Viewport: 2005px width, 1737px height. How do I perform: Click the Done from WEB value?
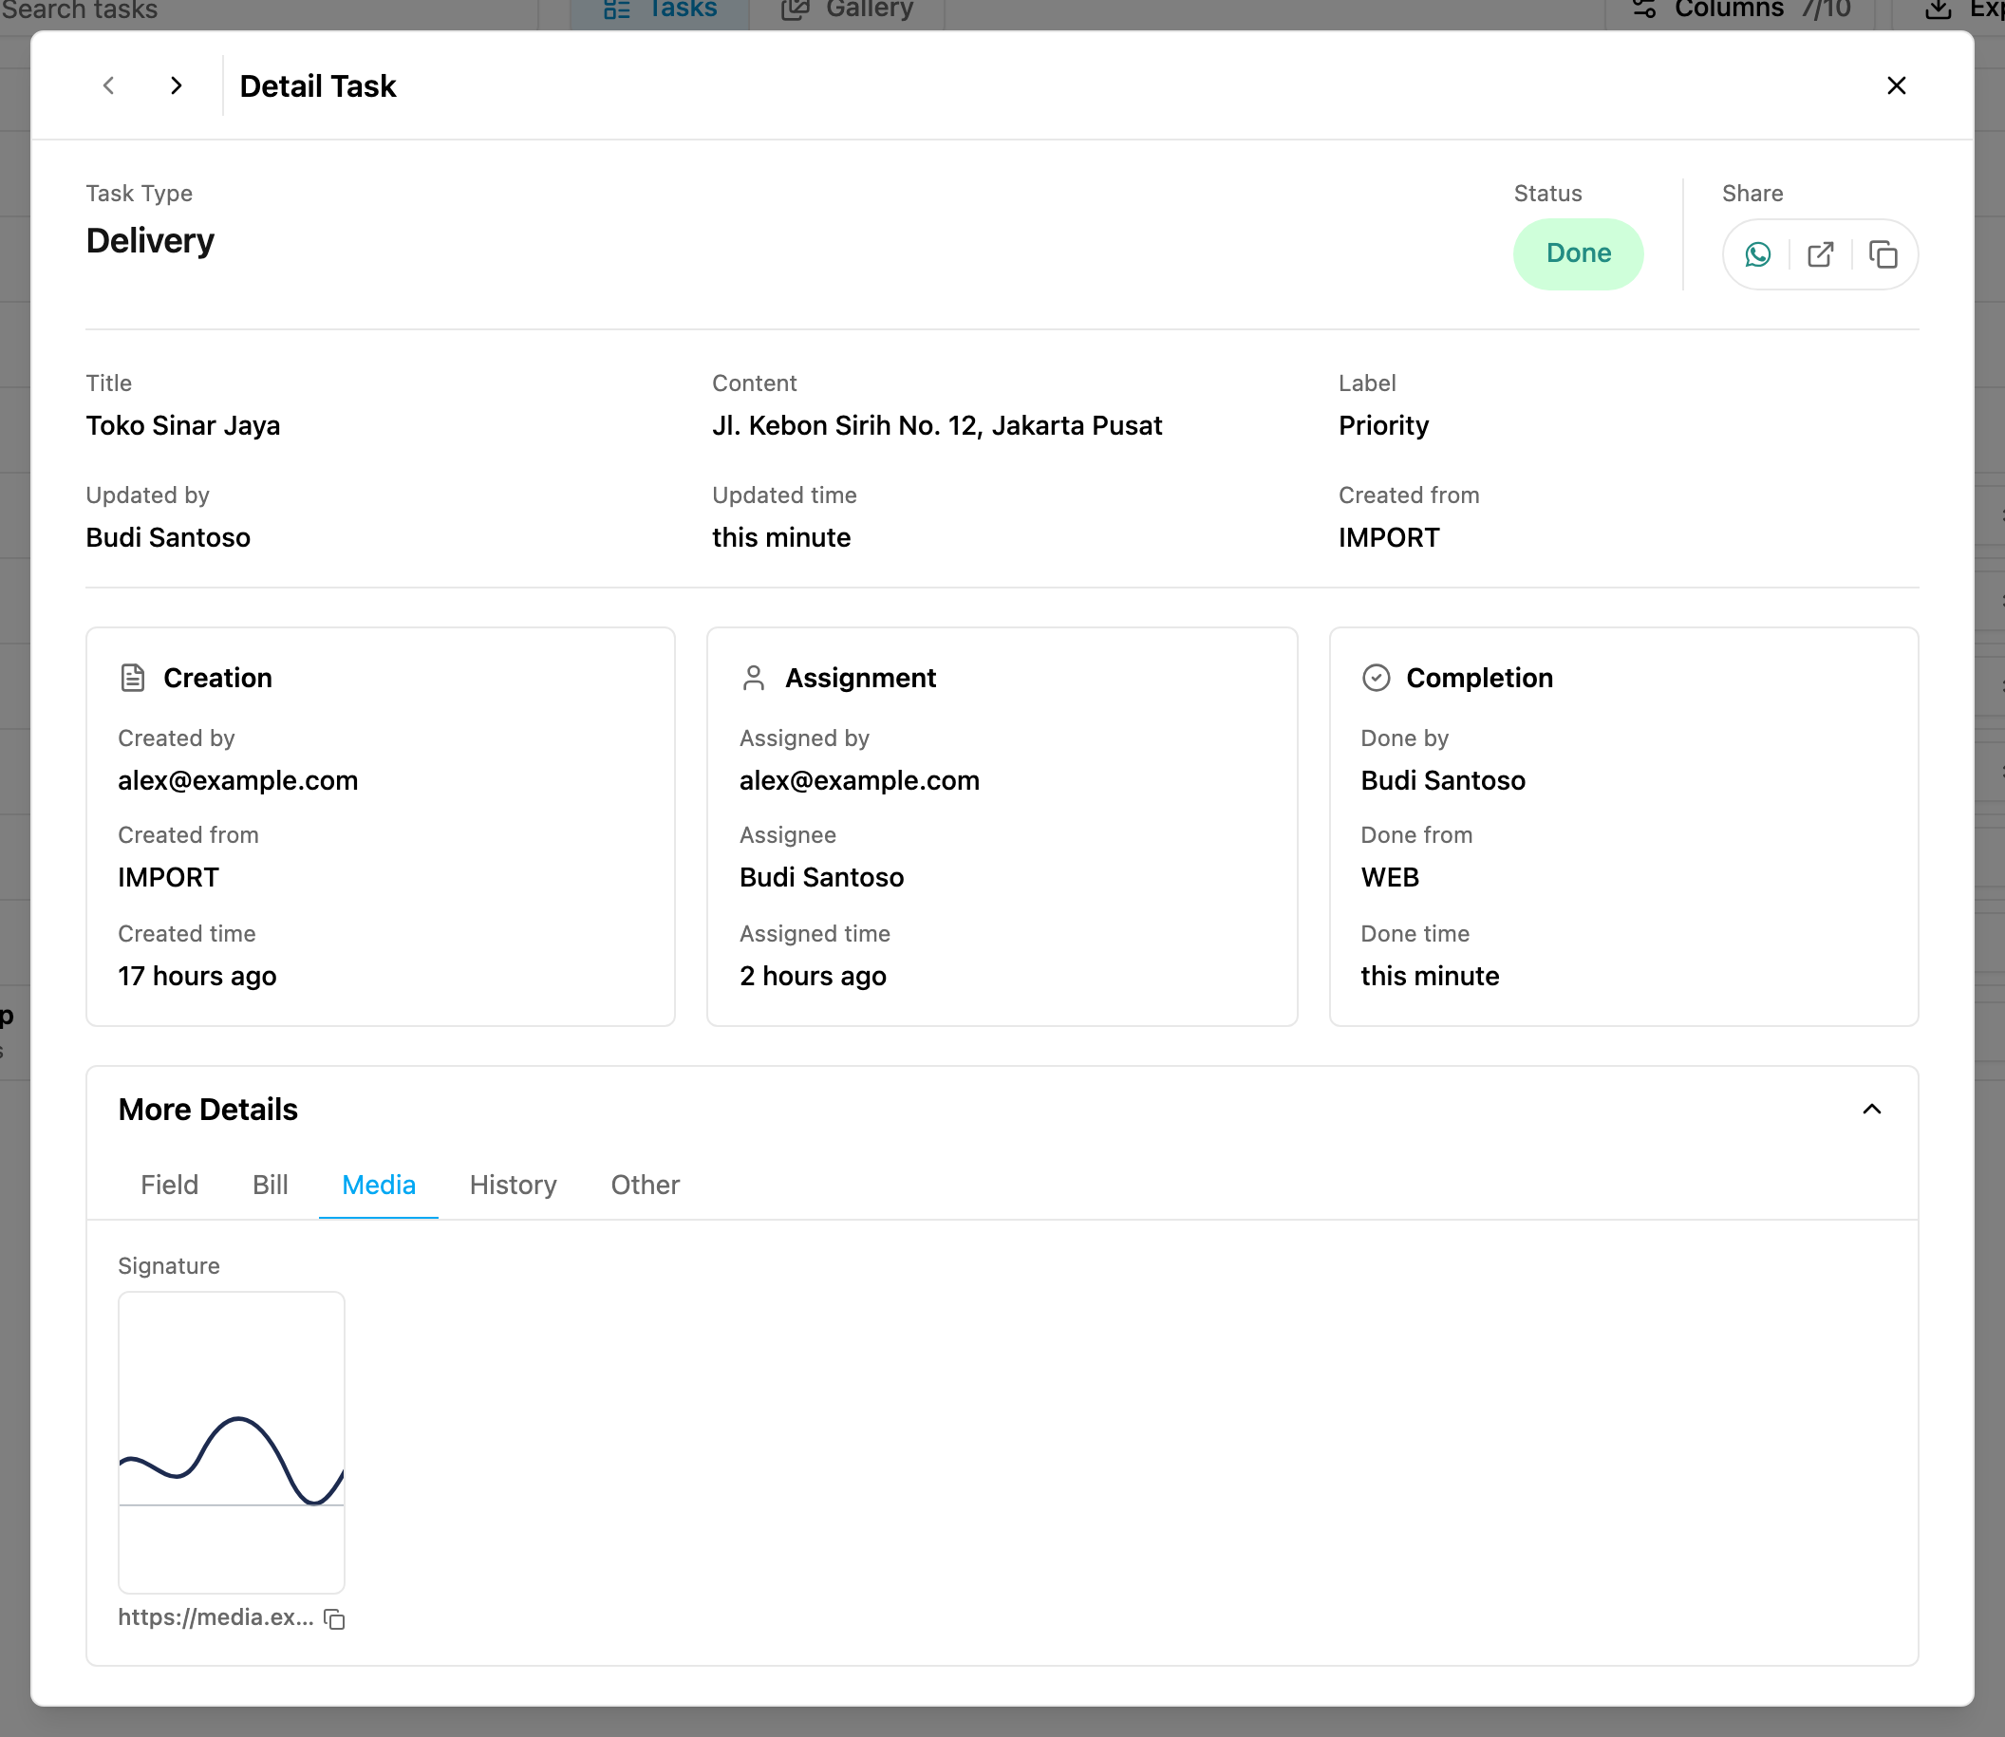tap(1389, 877)
